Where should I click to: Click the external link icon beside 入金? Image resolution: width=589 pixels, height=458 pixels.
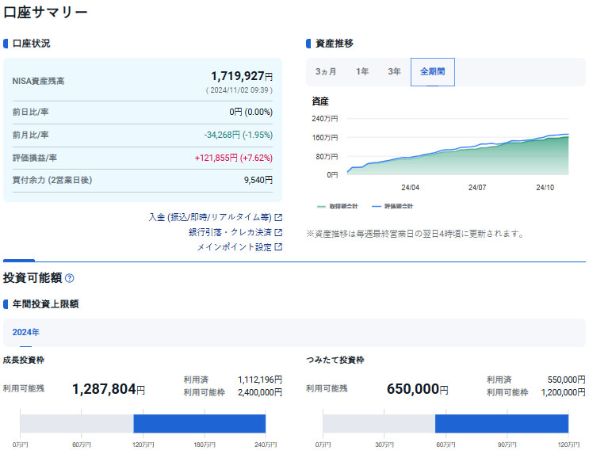click(278, 217)
